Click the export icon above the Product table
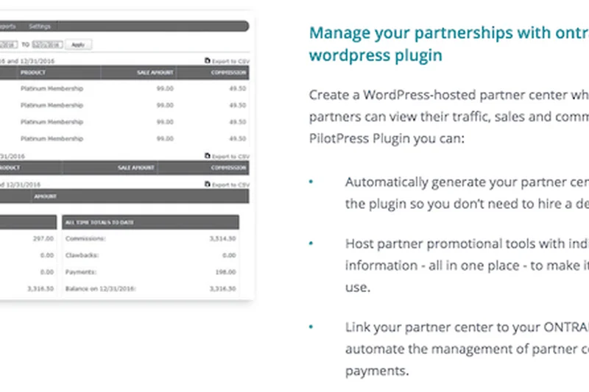 207,61
